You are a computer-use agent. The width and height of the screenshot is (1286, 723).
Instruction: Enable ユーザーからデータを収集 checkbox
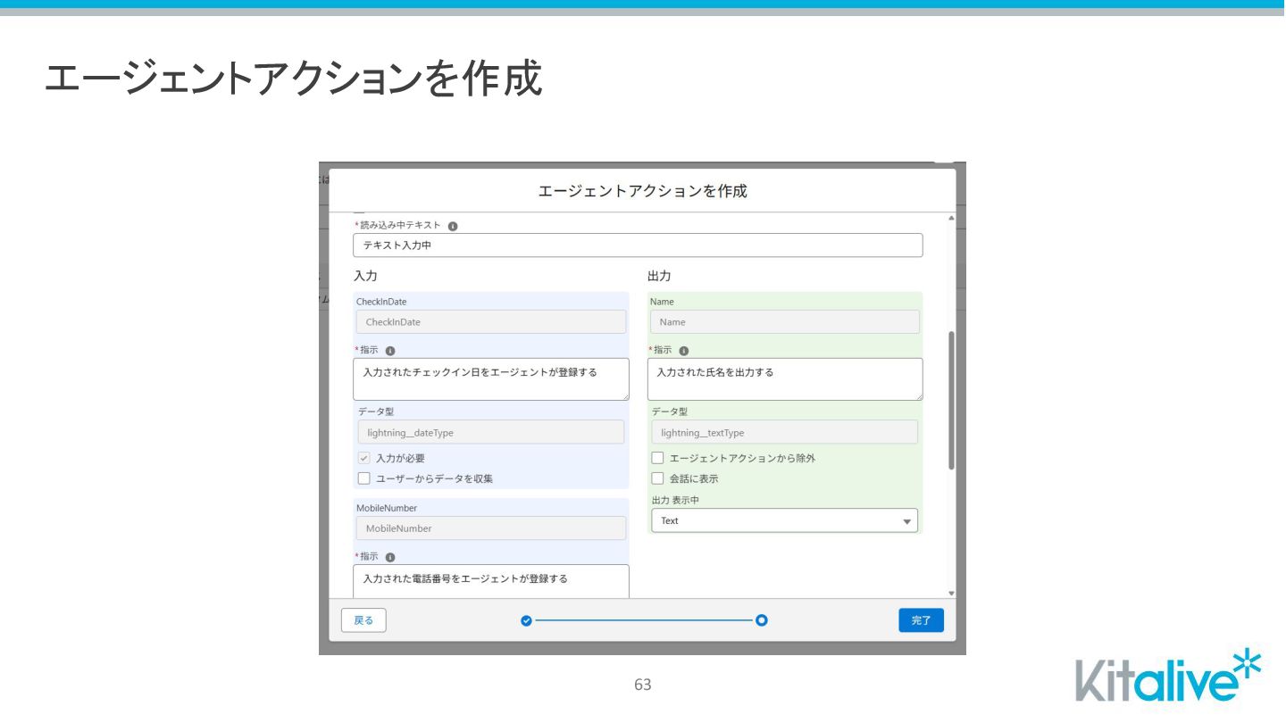coord(363,478)
